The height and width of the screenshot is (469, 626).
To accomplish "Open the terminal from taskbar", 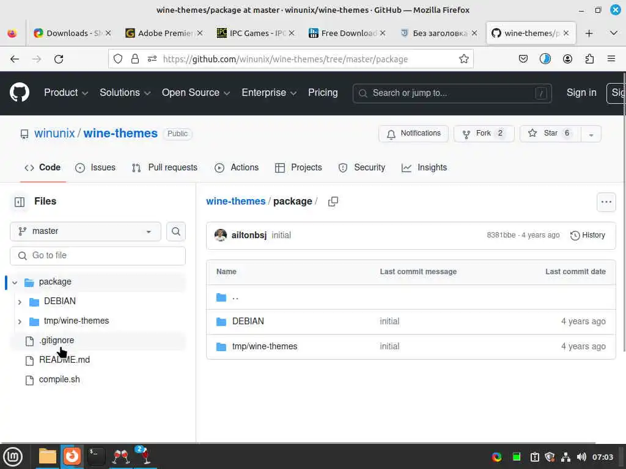I will pyautogui.click(x=96, y=456).
